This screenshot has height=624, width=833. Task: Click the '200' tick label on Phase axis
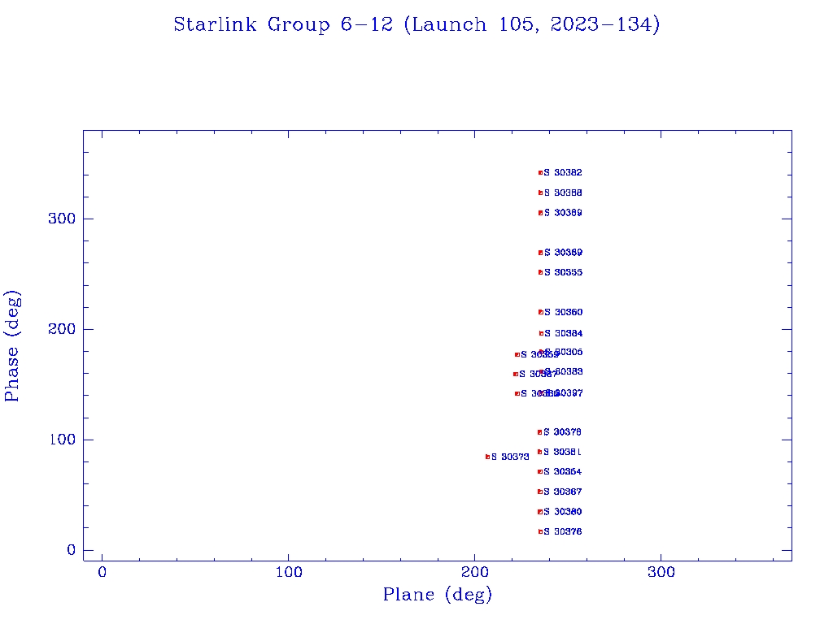(x=62, y=329)
